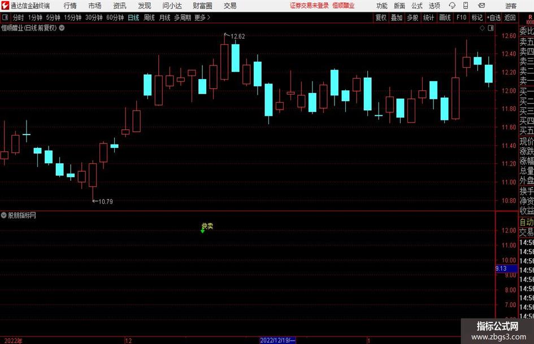534x344 pixels.
Task: Expand 更多 period options
Action: 202,18
